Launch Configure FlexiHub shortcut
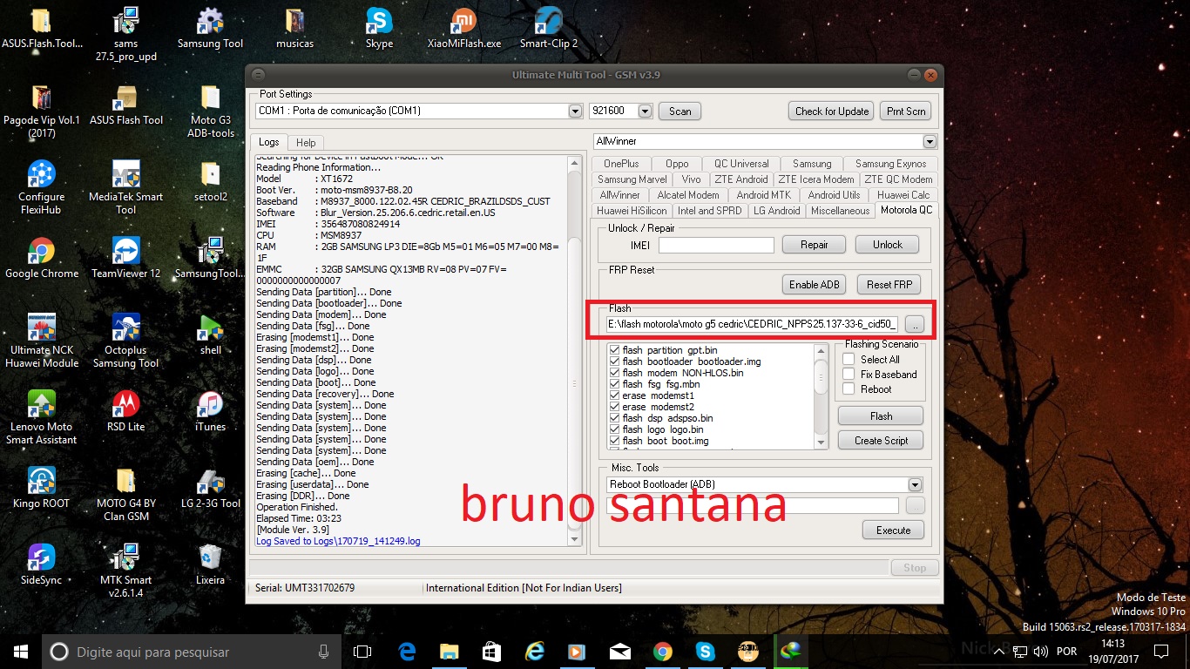This screenshot has width=1190, height=669. point(41,186)
